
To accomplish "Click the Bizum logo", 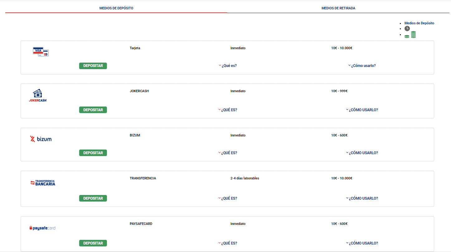I will coord(41,139).
